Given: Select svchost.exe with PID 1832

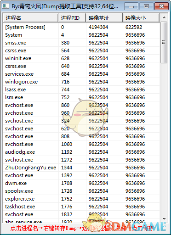Looking at the screenshot, I should 81,214.
